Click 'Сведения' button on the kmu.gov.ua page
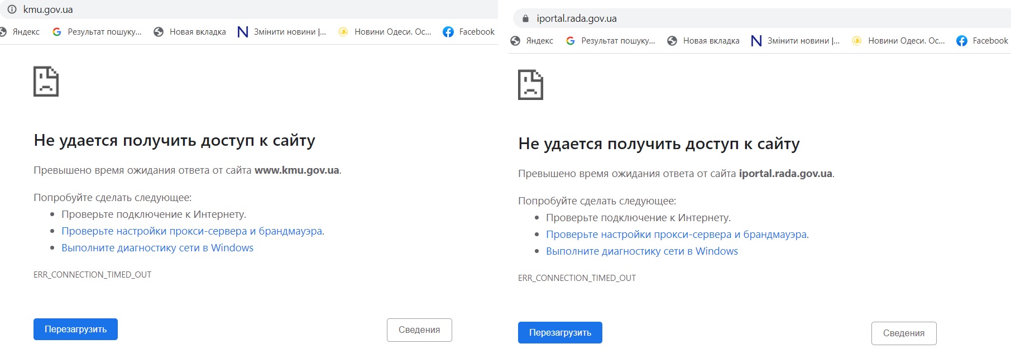The image size is (1011, 358). click(419, 330)
